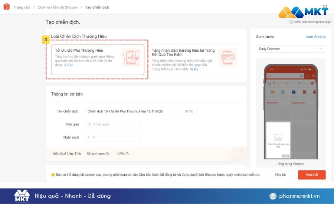Image resolution: width=334 pixels, height=204 pixels.
Task: Click the Loại Chiến Dịch Thương Hiệu heading
Action: pyautogui.click(x=79, y=36)
